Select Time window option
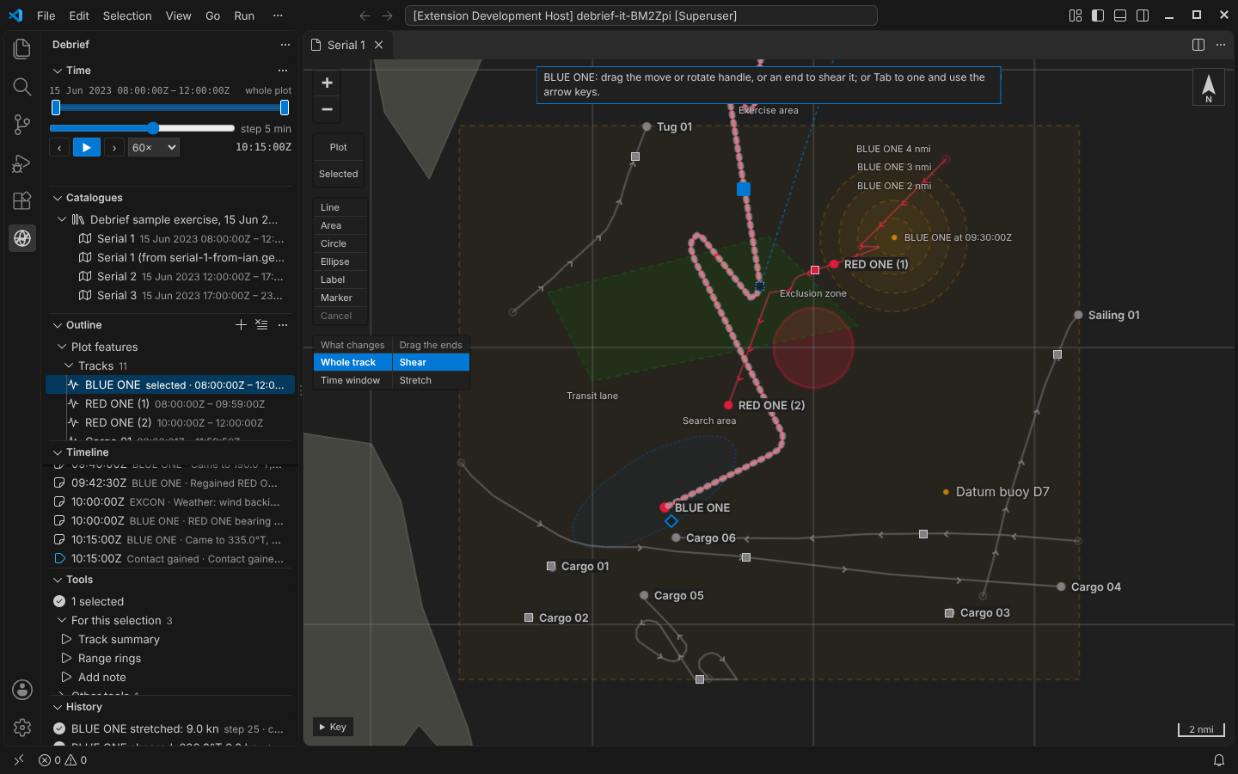Image resolution: width=1238 pixels, height=774 pixels. pyautogui.click(x=352, y=380)
